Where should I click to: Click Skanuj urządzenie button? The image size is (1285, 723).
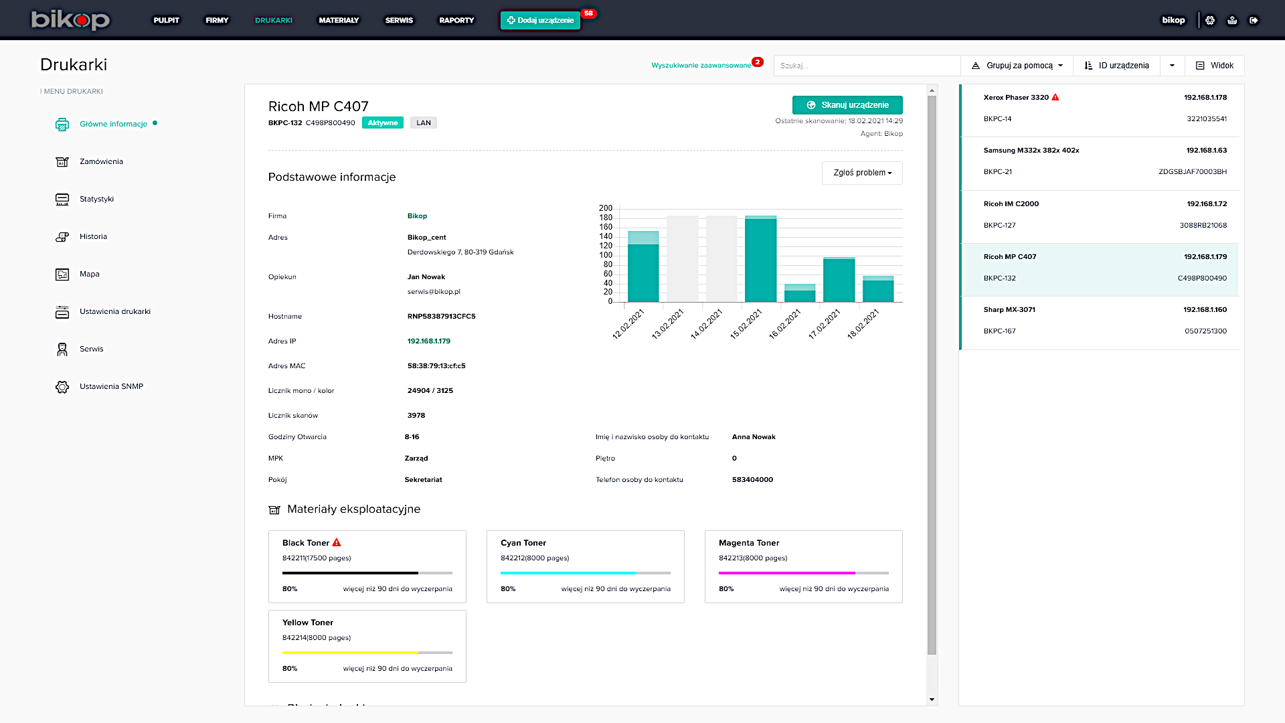coord(847,105)
